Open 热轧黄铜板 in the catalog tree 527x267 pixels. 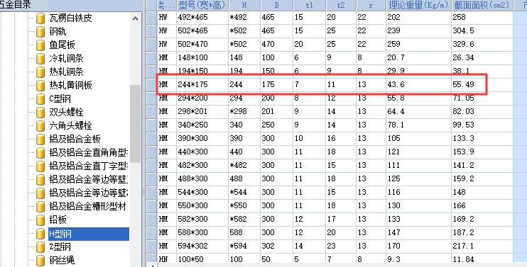click(x=70, y=86)
